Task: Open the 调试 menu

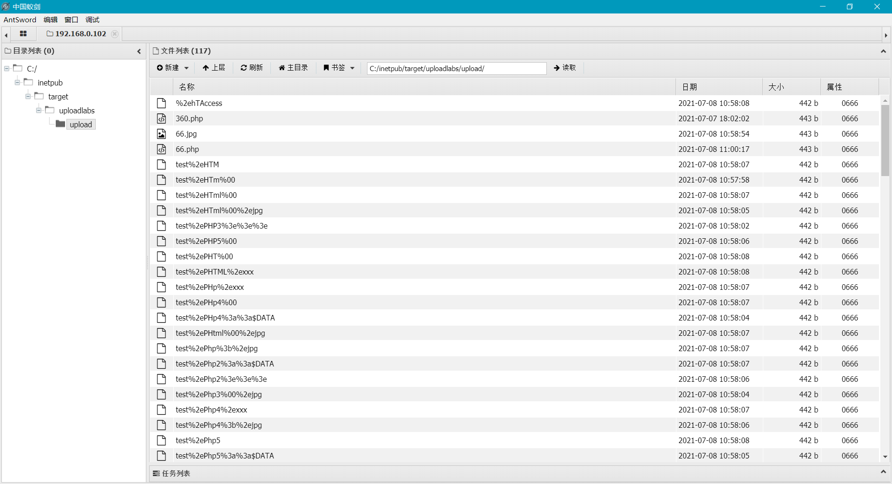Action: point(92,20)
